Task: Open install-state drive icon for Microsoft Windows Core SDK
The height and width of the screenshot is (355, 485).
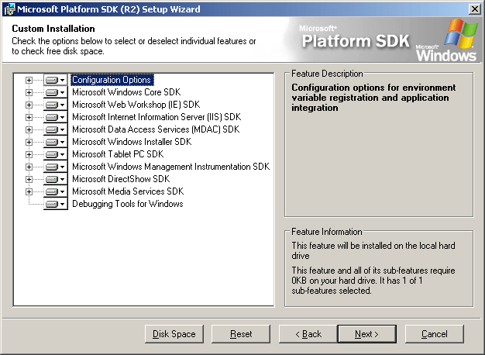Action: (x=55, y=92)
